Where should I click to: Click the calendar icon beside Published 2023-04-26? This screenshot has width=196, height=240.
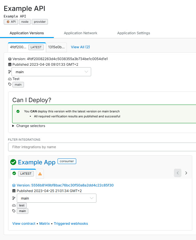click(x=10, y=64)
